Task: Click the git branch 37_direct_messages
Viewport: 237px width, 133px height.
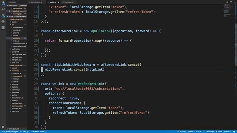Action: (10, 132)
